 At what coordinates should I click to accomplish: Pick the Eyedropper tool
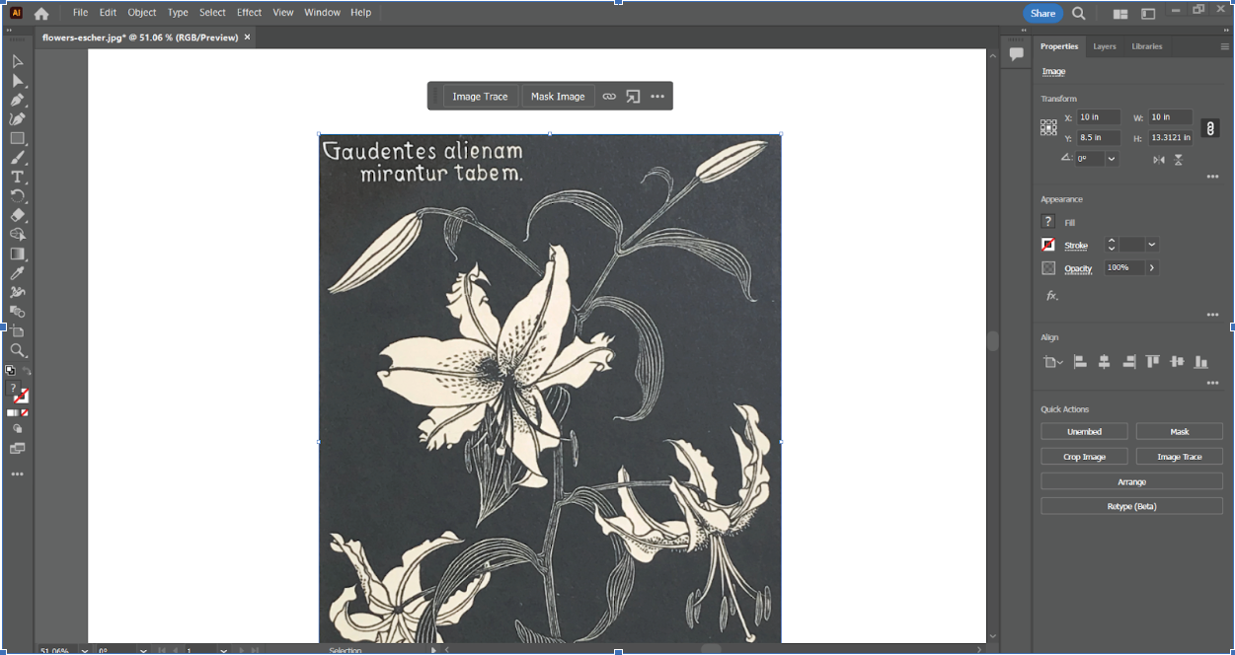coord(17,273)
